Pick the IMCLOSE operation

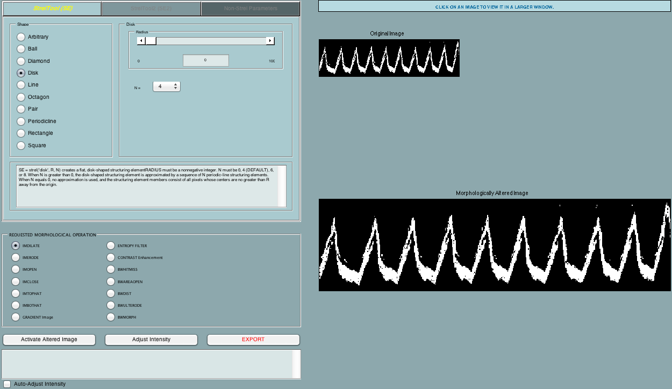coord(15,282)
